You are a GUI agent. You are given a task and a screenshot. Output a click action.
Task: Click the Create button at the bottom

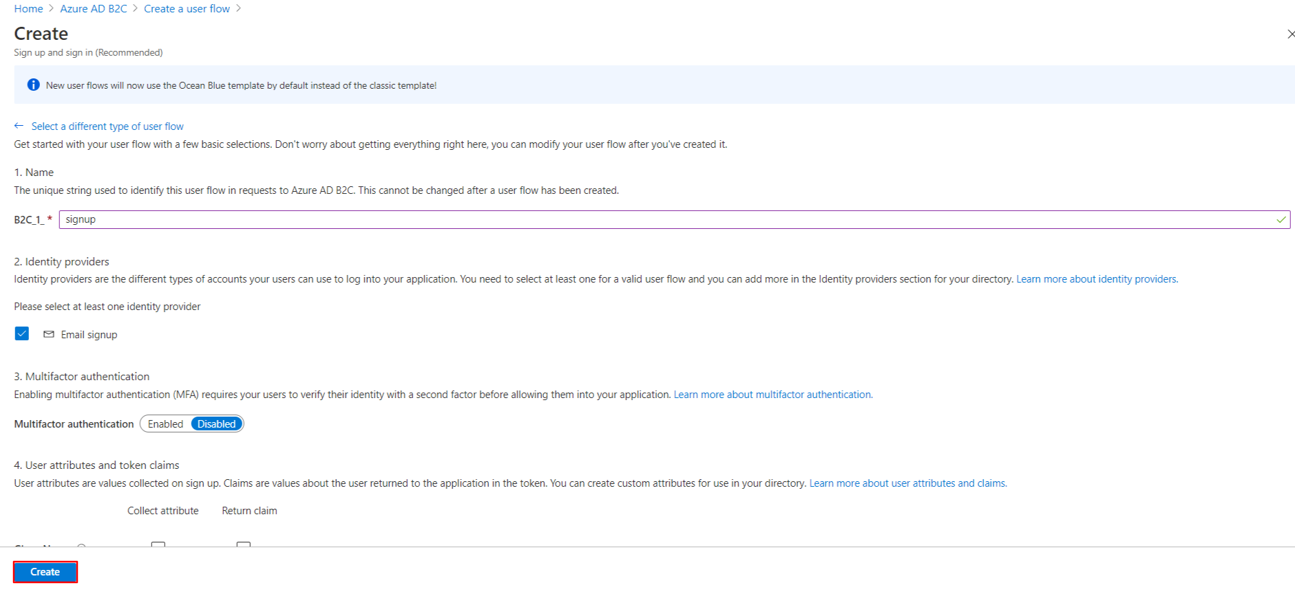coord(45,572)
